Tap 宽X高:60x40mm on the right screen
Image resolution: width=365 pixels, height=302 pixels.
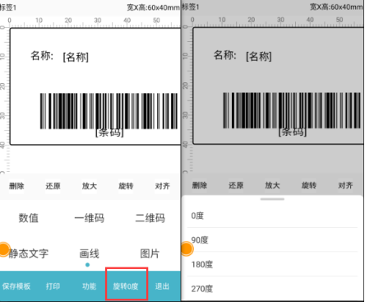(336, 7)
